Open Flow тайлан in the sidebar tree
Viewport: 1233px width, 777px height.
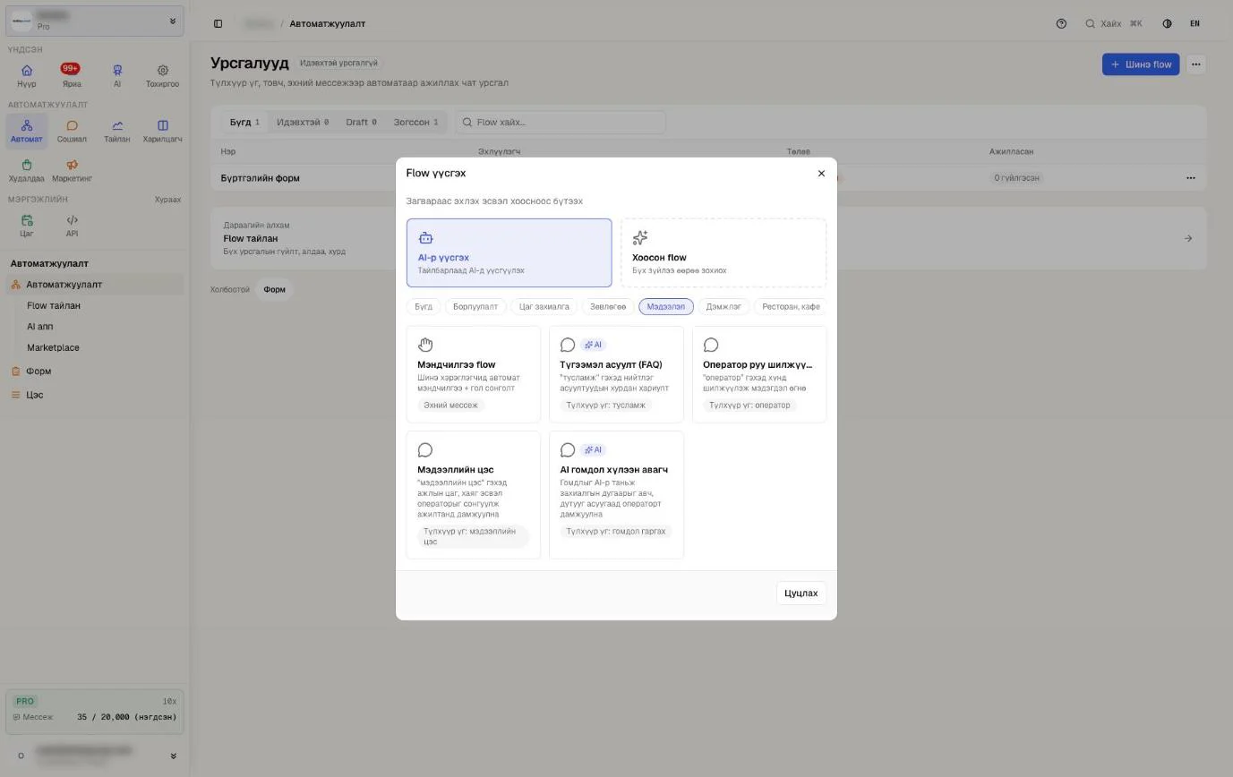point(54,306)
